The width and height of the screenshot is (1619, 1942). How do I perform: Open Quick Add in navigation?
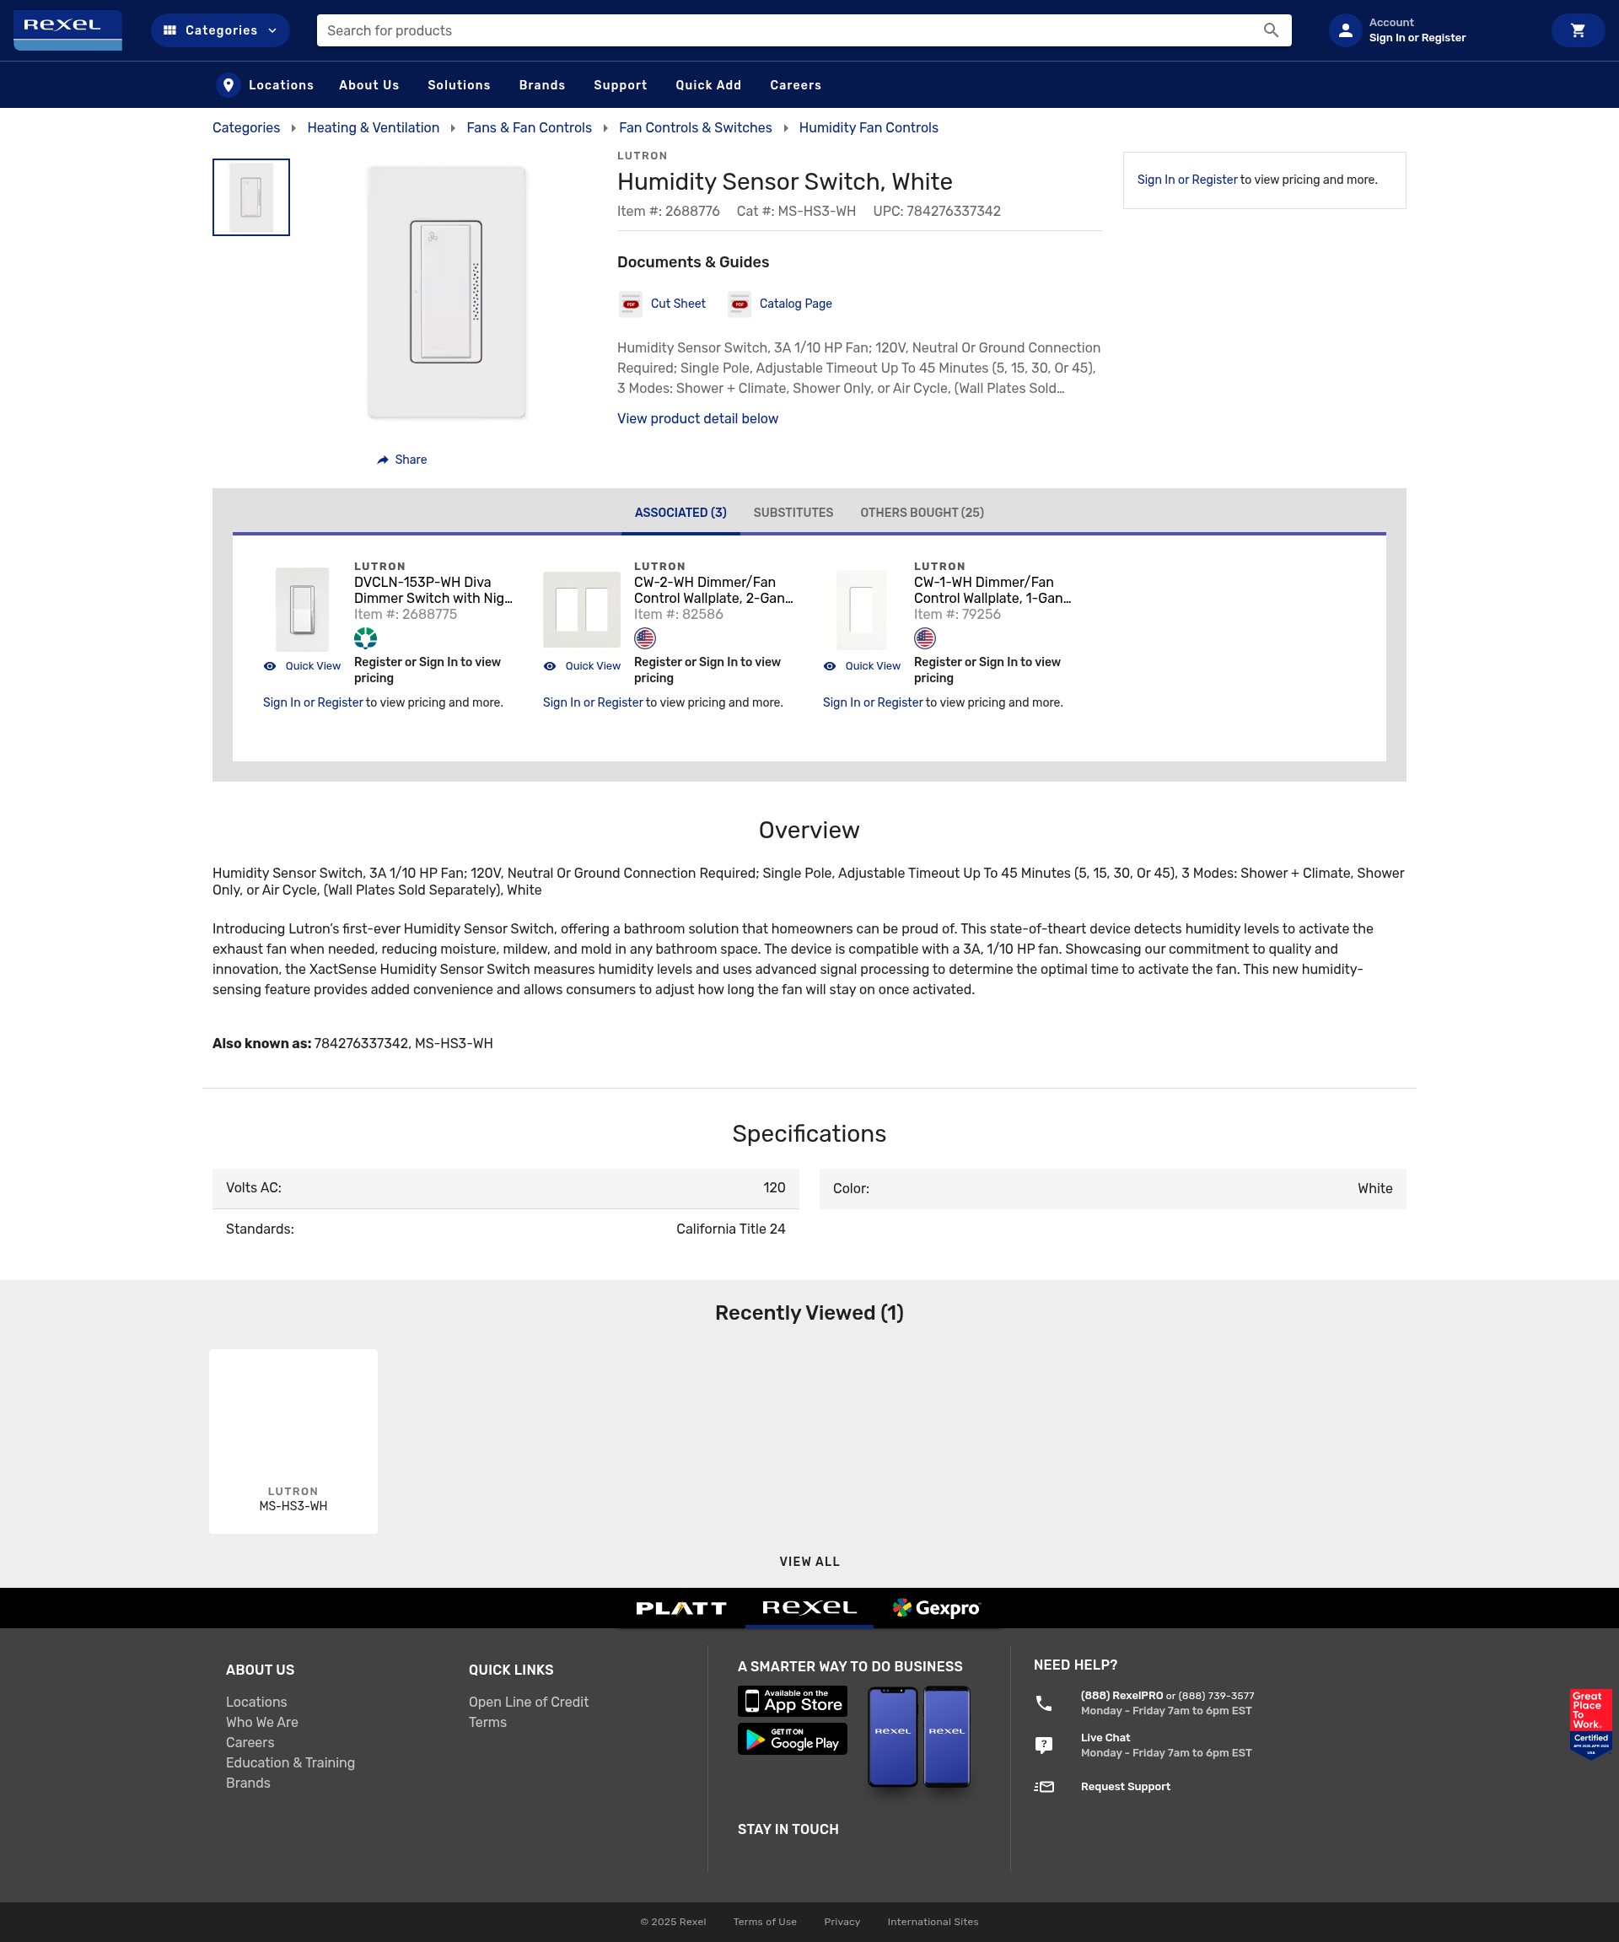click(x=708, y=85)
